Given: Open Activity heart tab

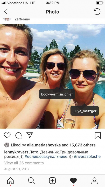Looking at the screenshot, I should (73, 181).
